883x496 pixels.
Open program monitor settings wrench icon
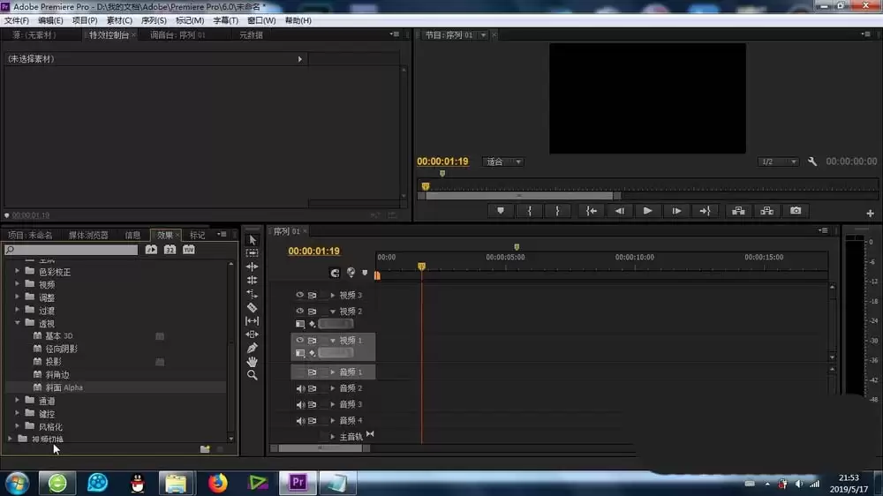click(812, 162)
